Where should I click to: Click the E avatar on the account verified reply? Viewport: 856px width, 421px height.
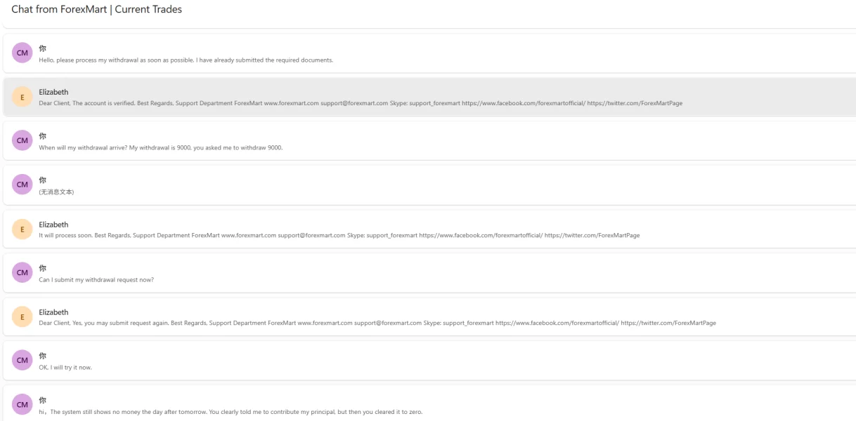[22, 97]
